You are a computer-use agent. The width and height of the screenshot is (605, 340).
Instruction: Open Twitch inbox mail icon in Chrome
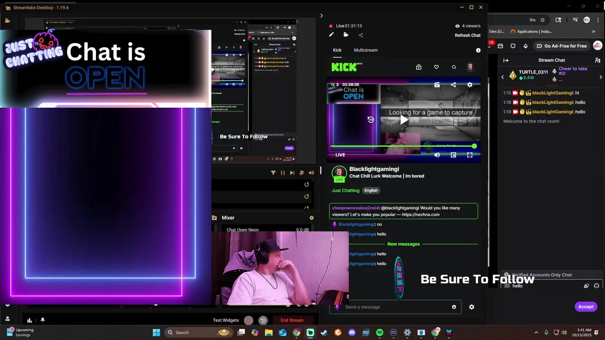coord(500,46)
